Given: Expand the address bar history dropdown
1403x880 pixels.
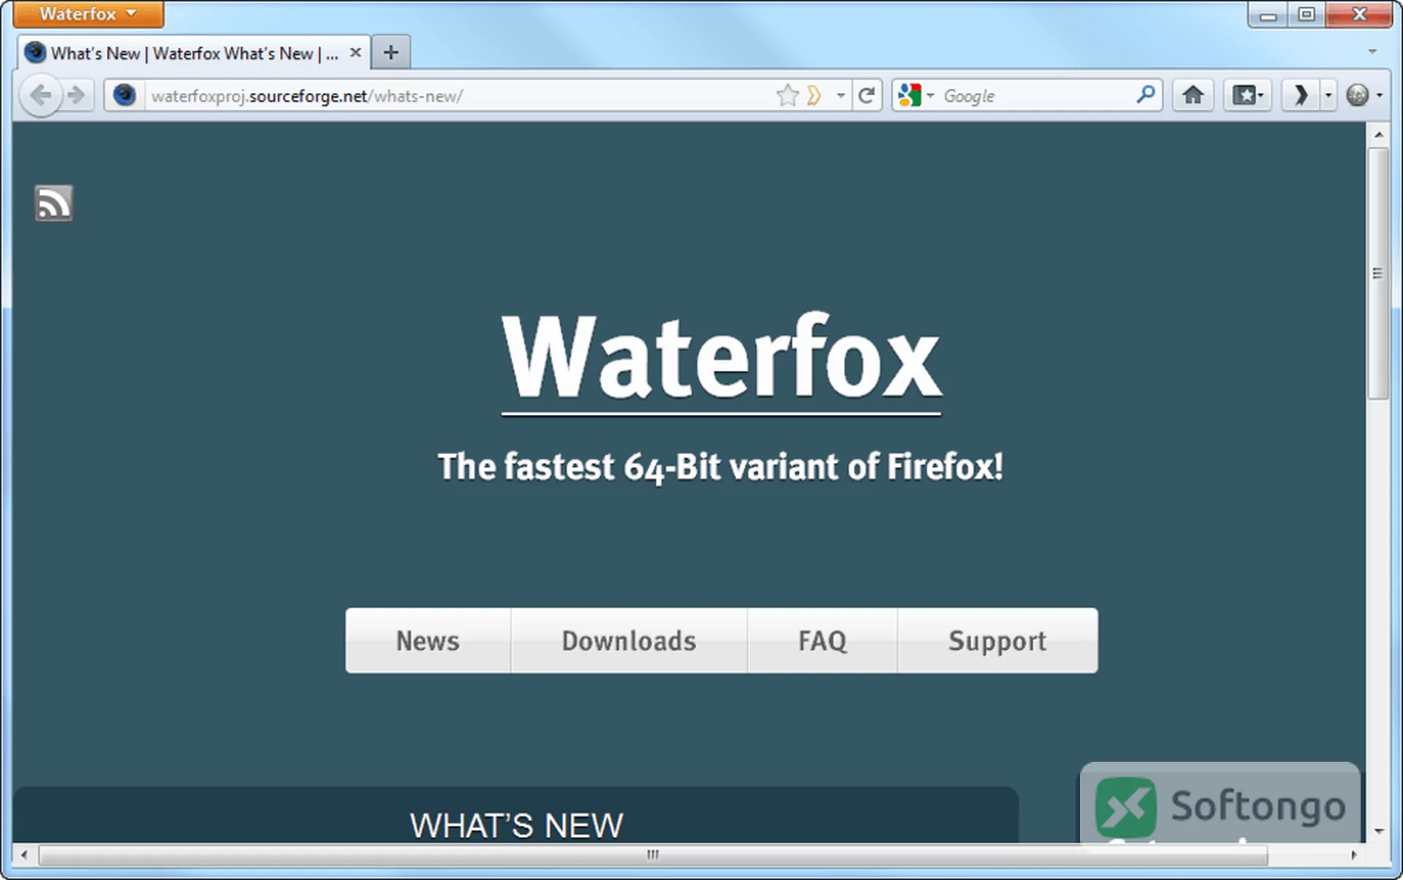Looking at the screenshot, I should pos(840,96).
